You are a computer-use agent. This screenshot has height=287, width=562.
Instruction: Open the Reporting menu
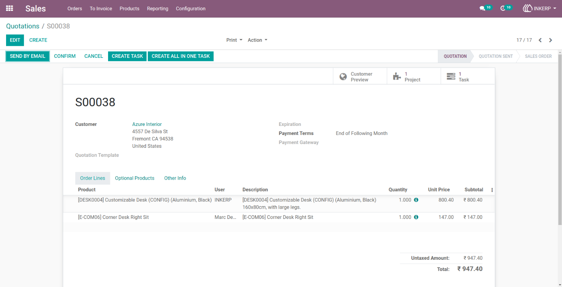[x=157, y=8]
